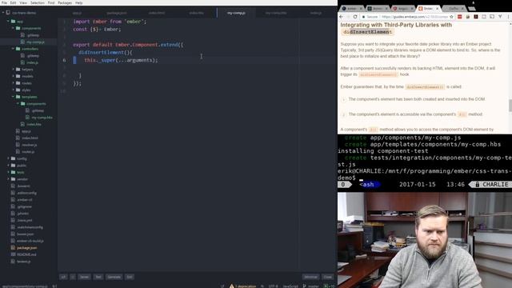Select resolver.js in the tree
This screenshot has height=288, width=512.
(x=29, y=145)
